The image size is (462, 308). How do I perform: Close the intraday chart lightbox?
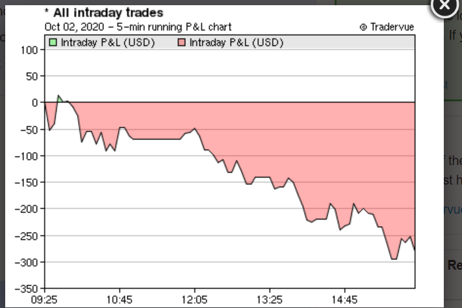(x=444, y=6)
